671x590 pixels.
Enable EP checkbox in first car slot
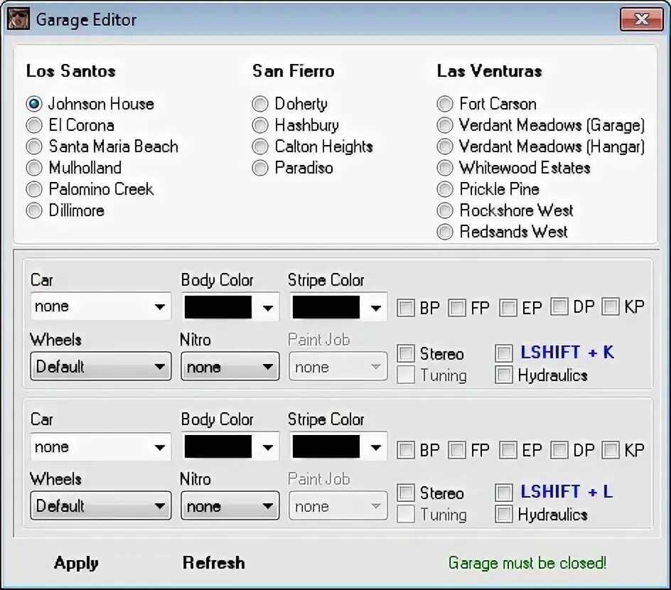(508, 308)
